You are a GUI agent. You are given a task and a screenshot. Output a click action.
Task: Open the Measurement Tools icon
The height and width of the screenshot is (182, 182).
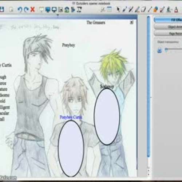103,9
